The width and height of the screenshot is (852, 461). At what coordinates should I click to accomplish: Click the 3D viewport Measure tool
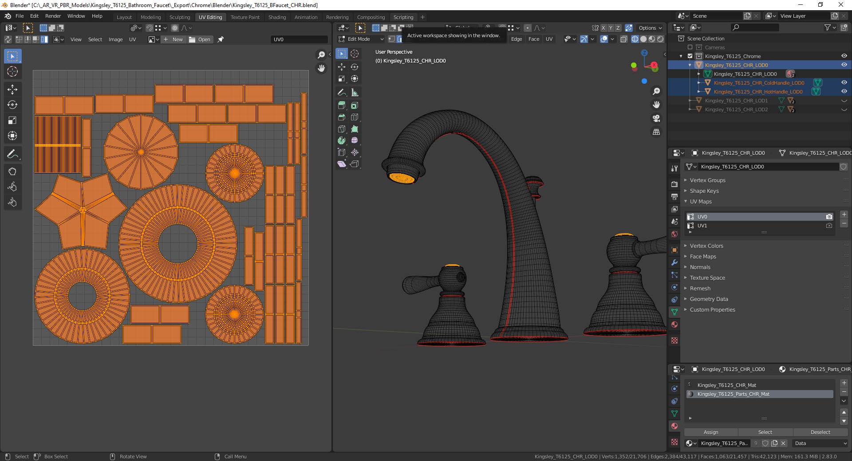[355, 93]
